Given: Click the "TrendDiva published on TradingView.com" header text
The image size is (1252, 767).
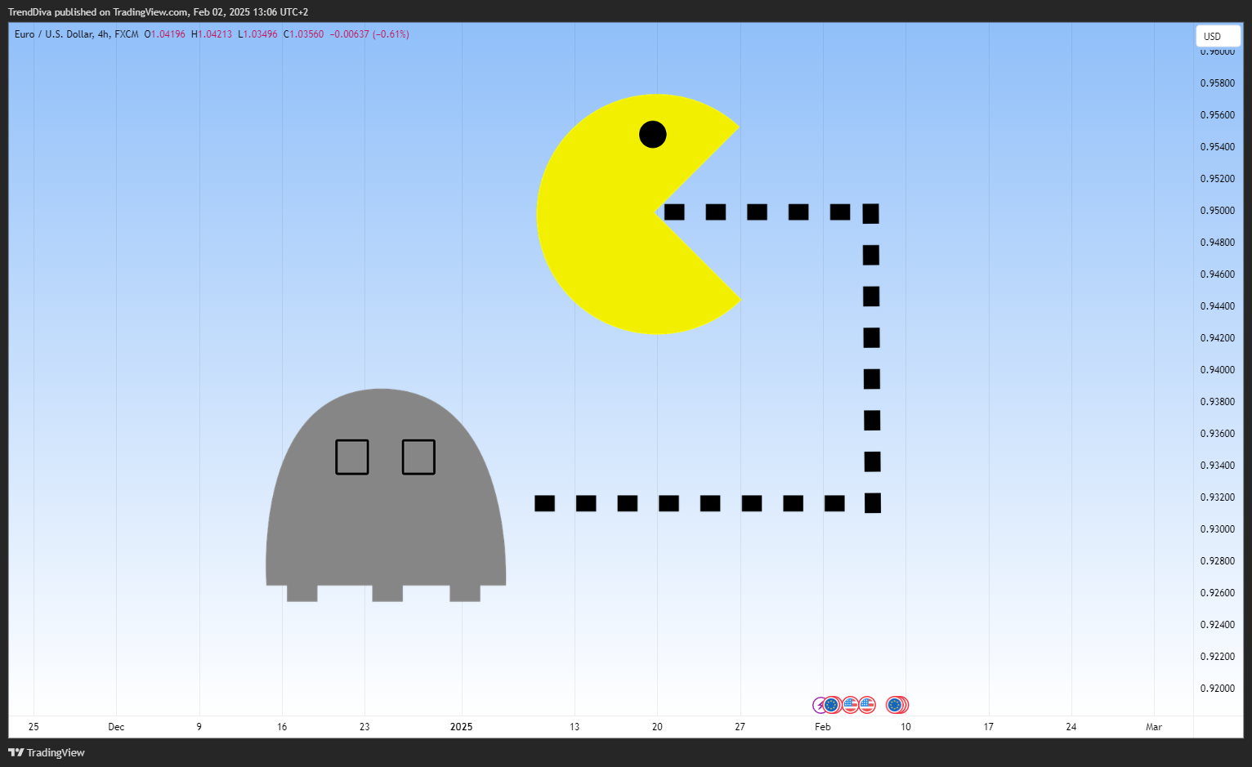Looking at the screenshot, I should (97, 12).
